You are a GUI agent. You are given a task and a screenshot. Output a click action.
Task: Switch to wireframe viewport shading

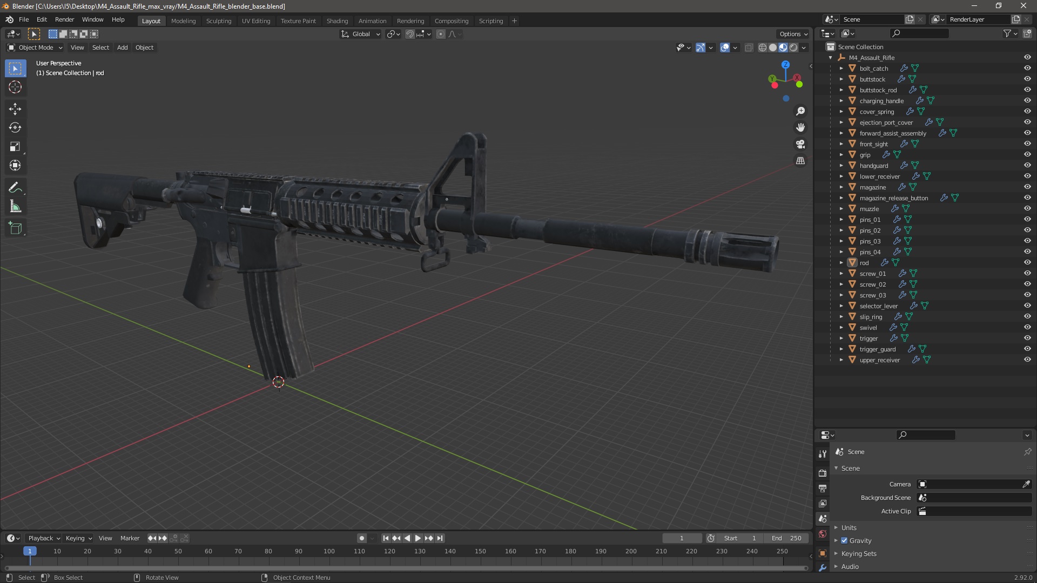pyautogui.click(x=763, y=48)
